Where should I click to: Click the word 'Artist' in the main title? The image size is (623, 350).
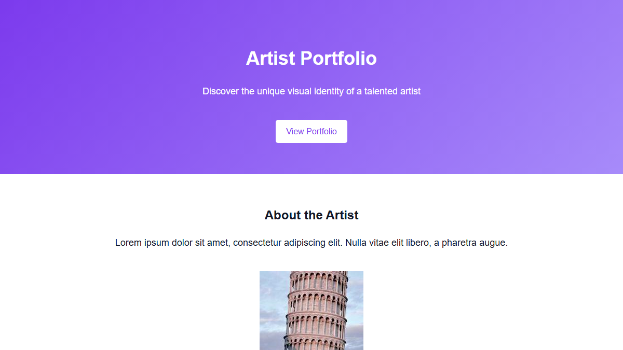pos(270,58)
